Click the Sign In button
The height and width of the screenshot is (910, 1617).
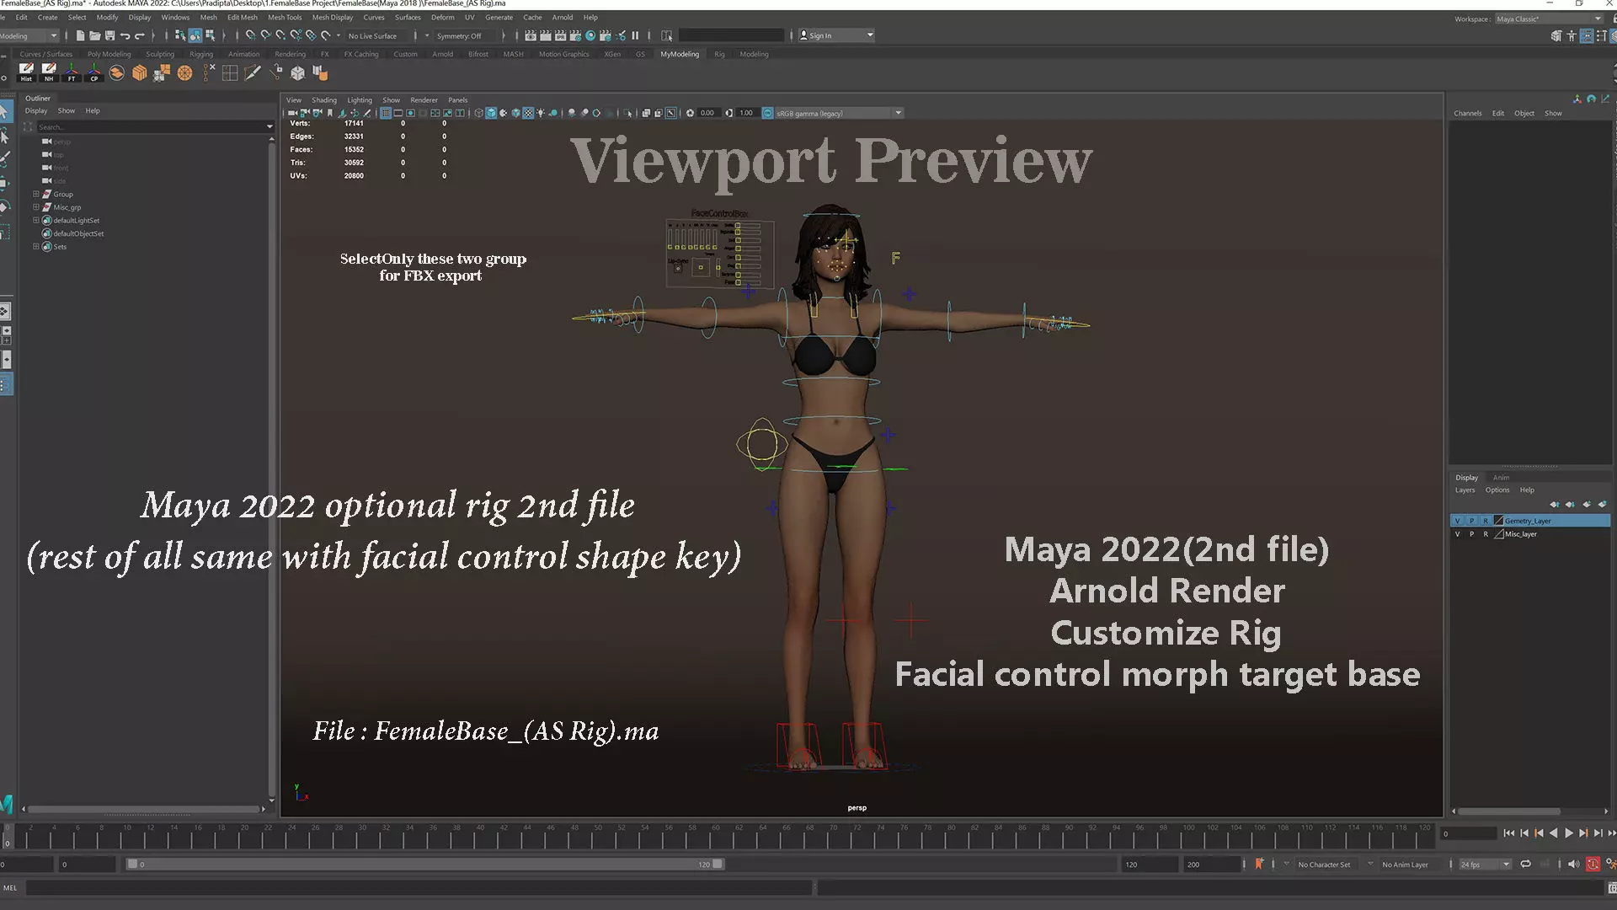836,35
